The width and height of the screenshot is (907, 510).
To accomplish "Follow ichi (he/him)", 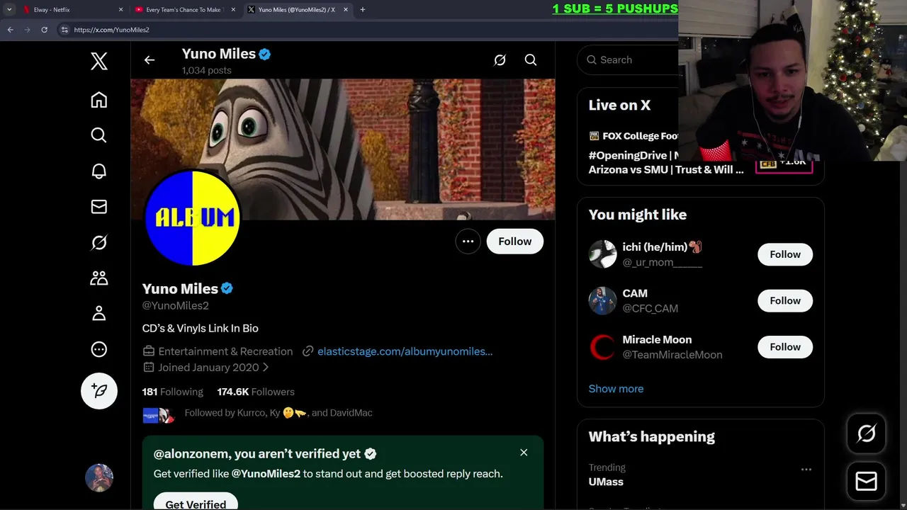I will [x=785, y=254].
